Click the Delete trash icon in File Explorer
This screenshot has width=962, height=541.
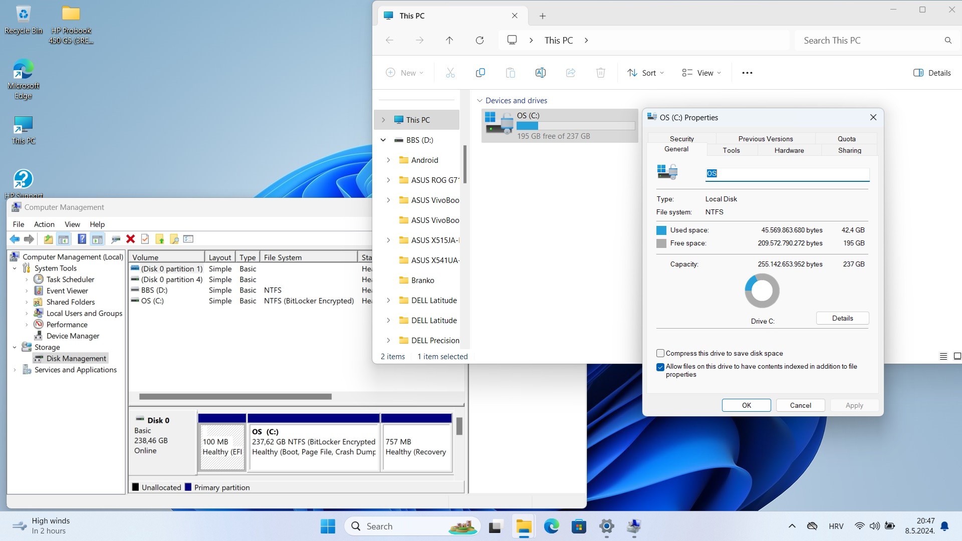tap(600, 73)
